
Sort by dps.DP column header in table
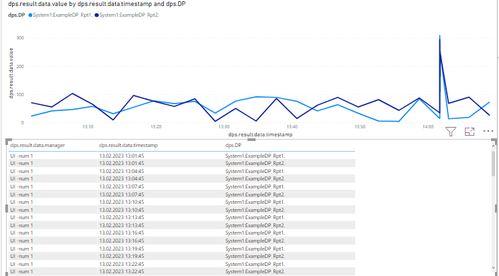pos(233,145)
